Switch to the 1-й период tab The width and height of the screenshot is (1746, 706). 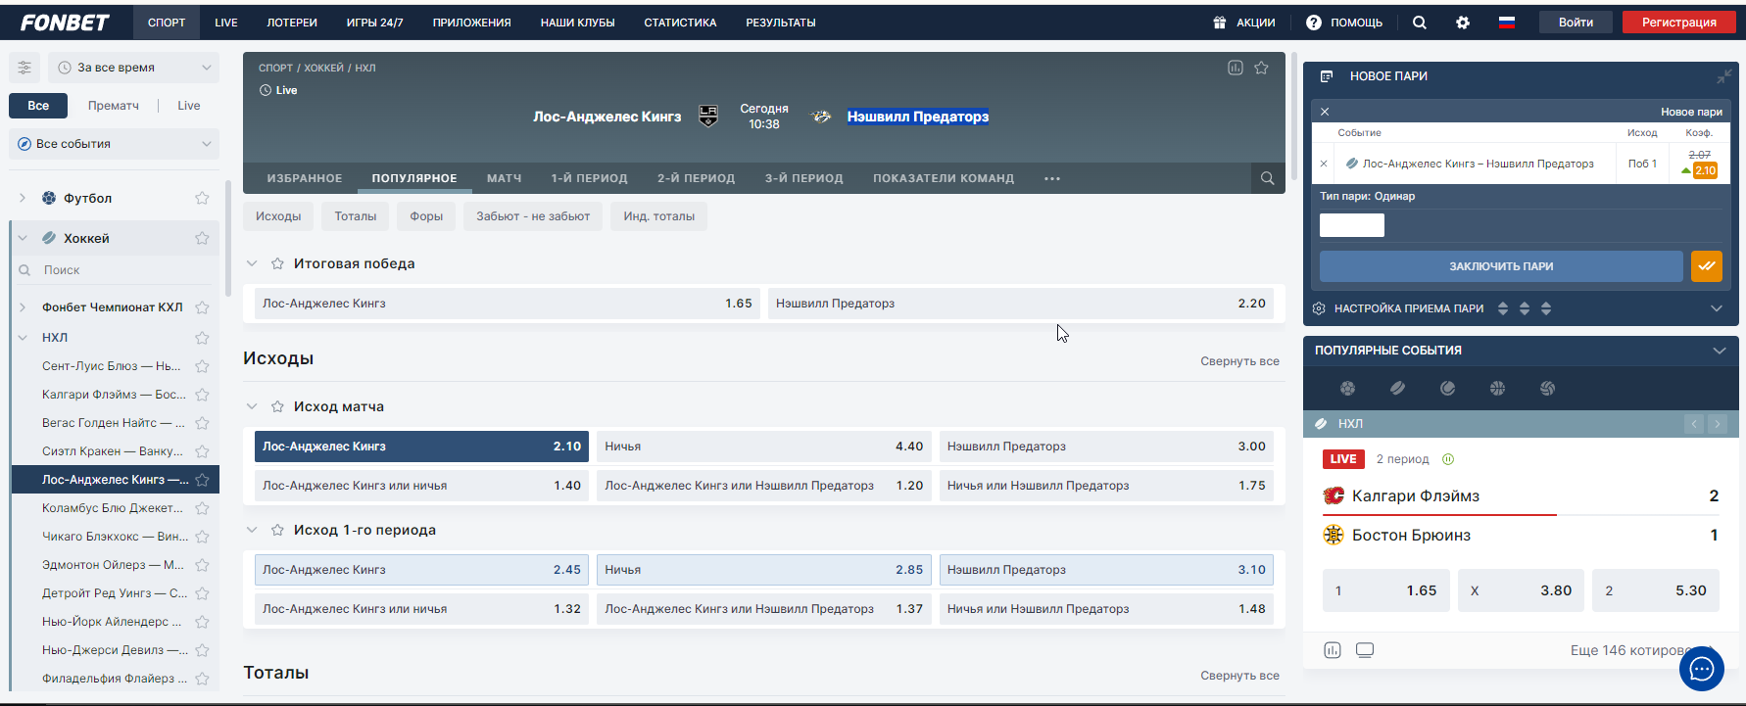589,178
